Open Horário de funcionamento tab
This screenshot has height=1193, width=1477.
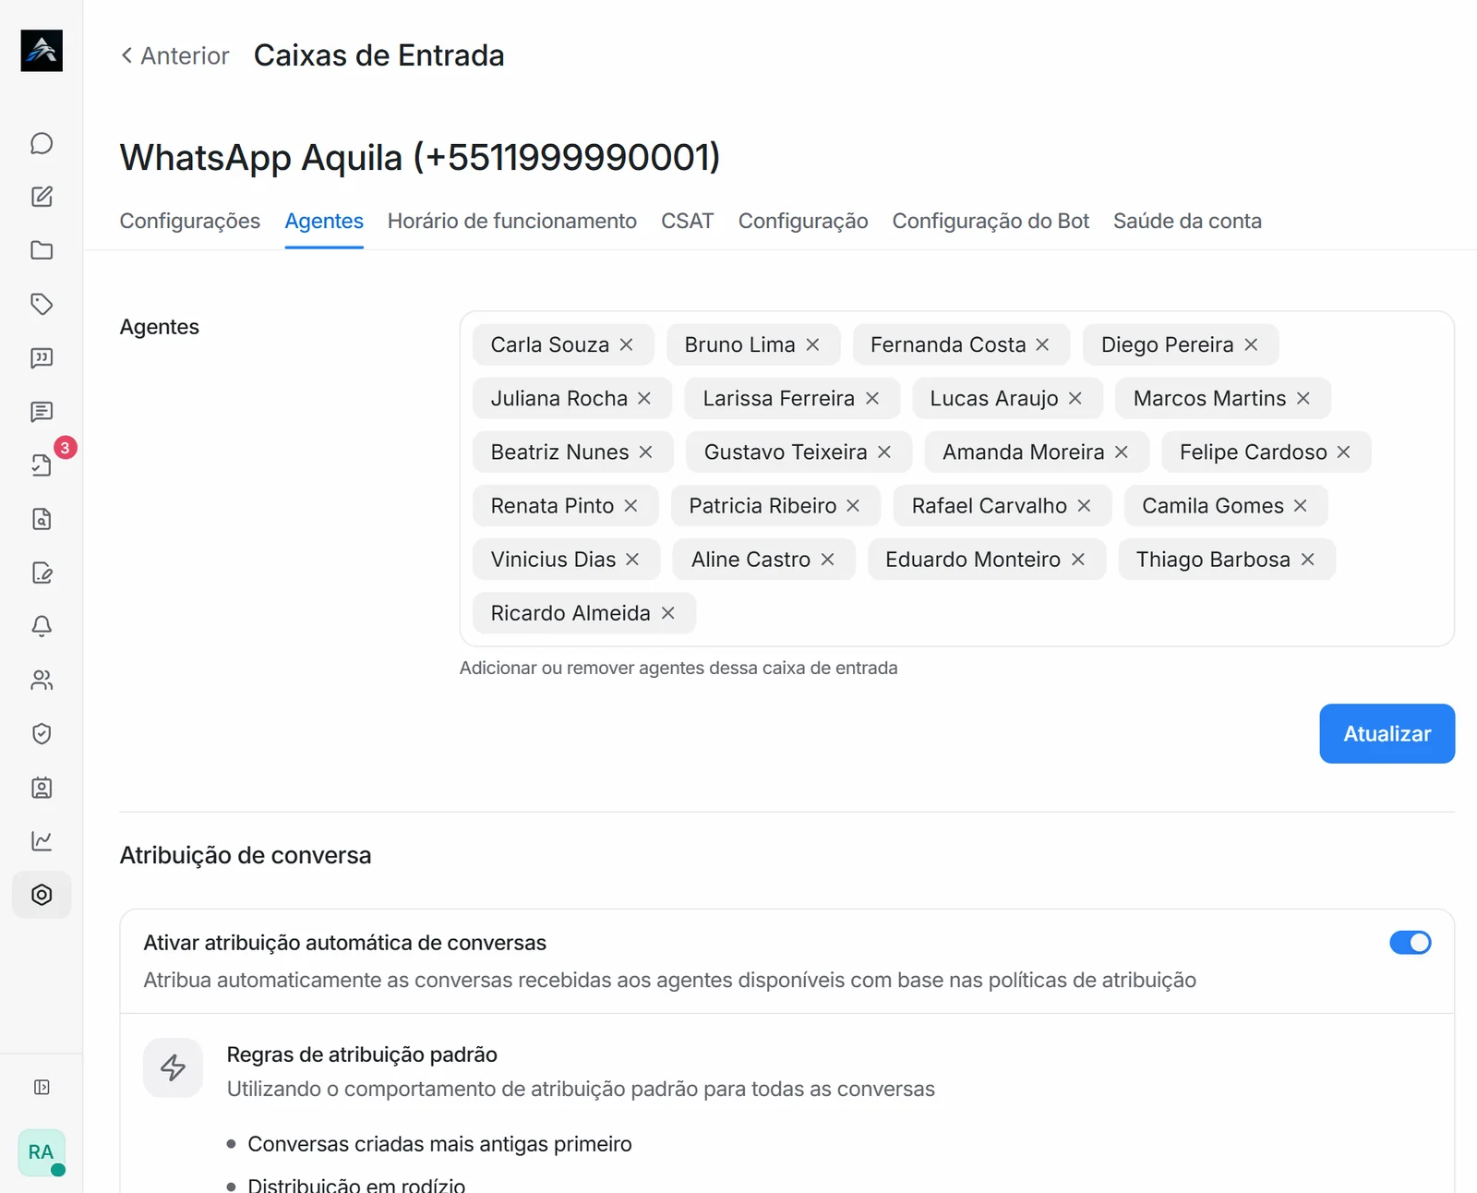[x=512, y=221]
